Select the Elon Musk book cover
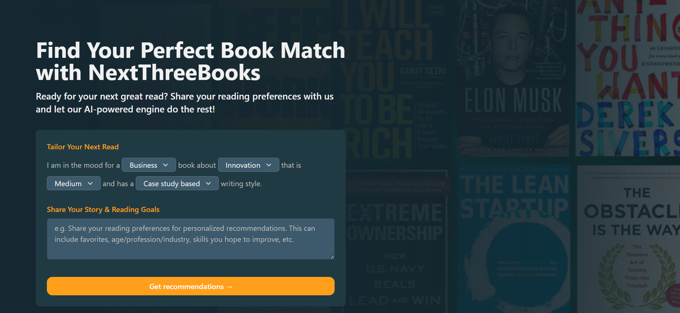680x313 pixels. [513, 79]
